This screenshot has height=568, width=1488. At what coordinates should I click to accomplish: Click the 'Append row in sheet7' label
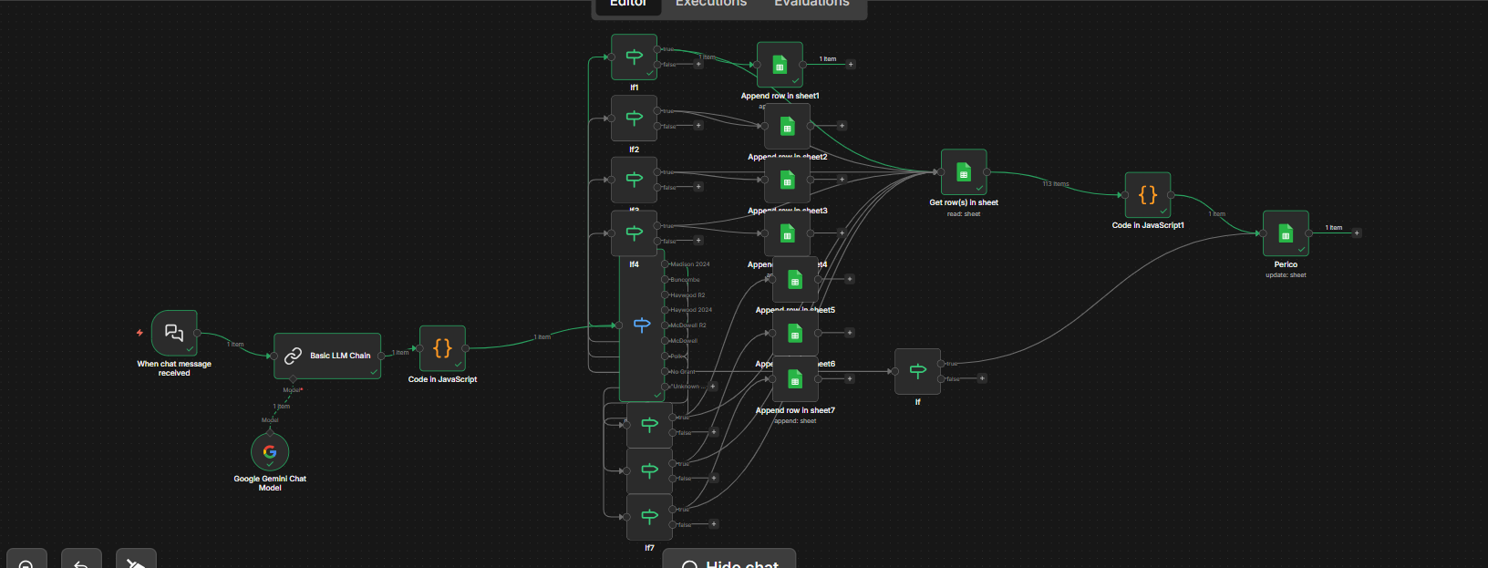795,410
